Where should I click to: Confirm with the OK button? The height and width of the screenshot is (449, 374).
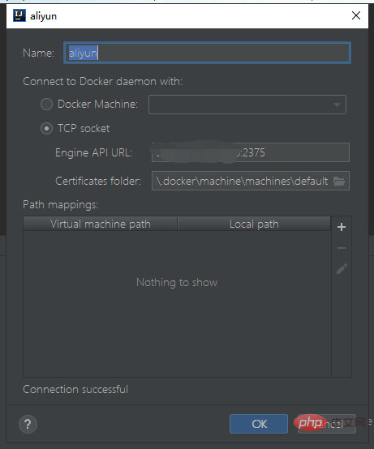(259, 424)
